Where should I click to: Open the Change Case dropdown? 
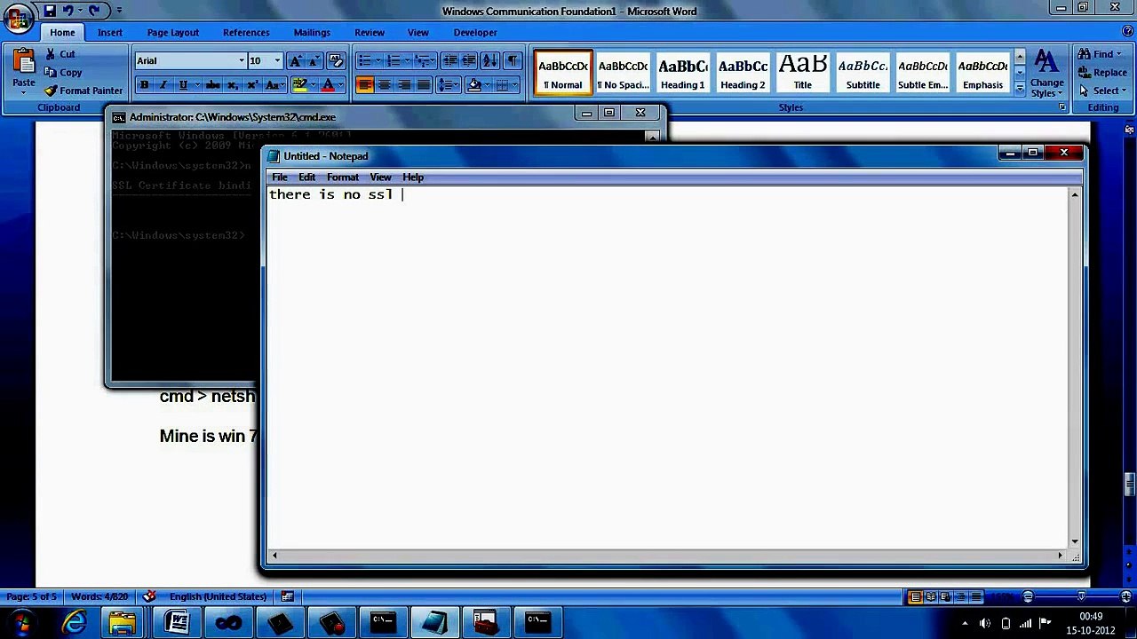(274, 85)
